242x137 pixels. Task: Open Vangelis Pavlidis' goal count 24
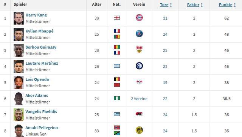point(165,115)
